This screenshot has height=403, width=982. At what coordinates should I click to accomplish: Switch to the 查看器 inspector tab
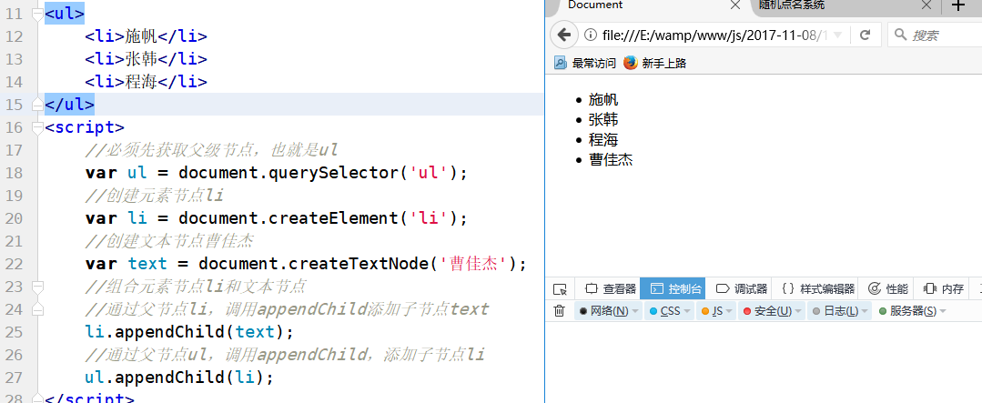tap(611, 288)
